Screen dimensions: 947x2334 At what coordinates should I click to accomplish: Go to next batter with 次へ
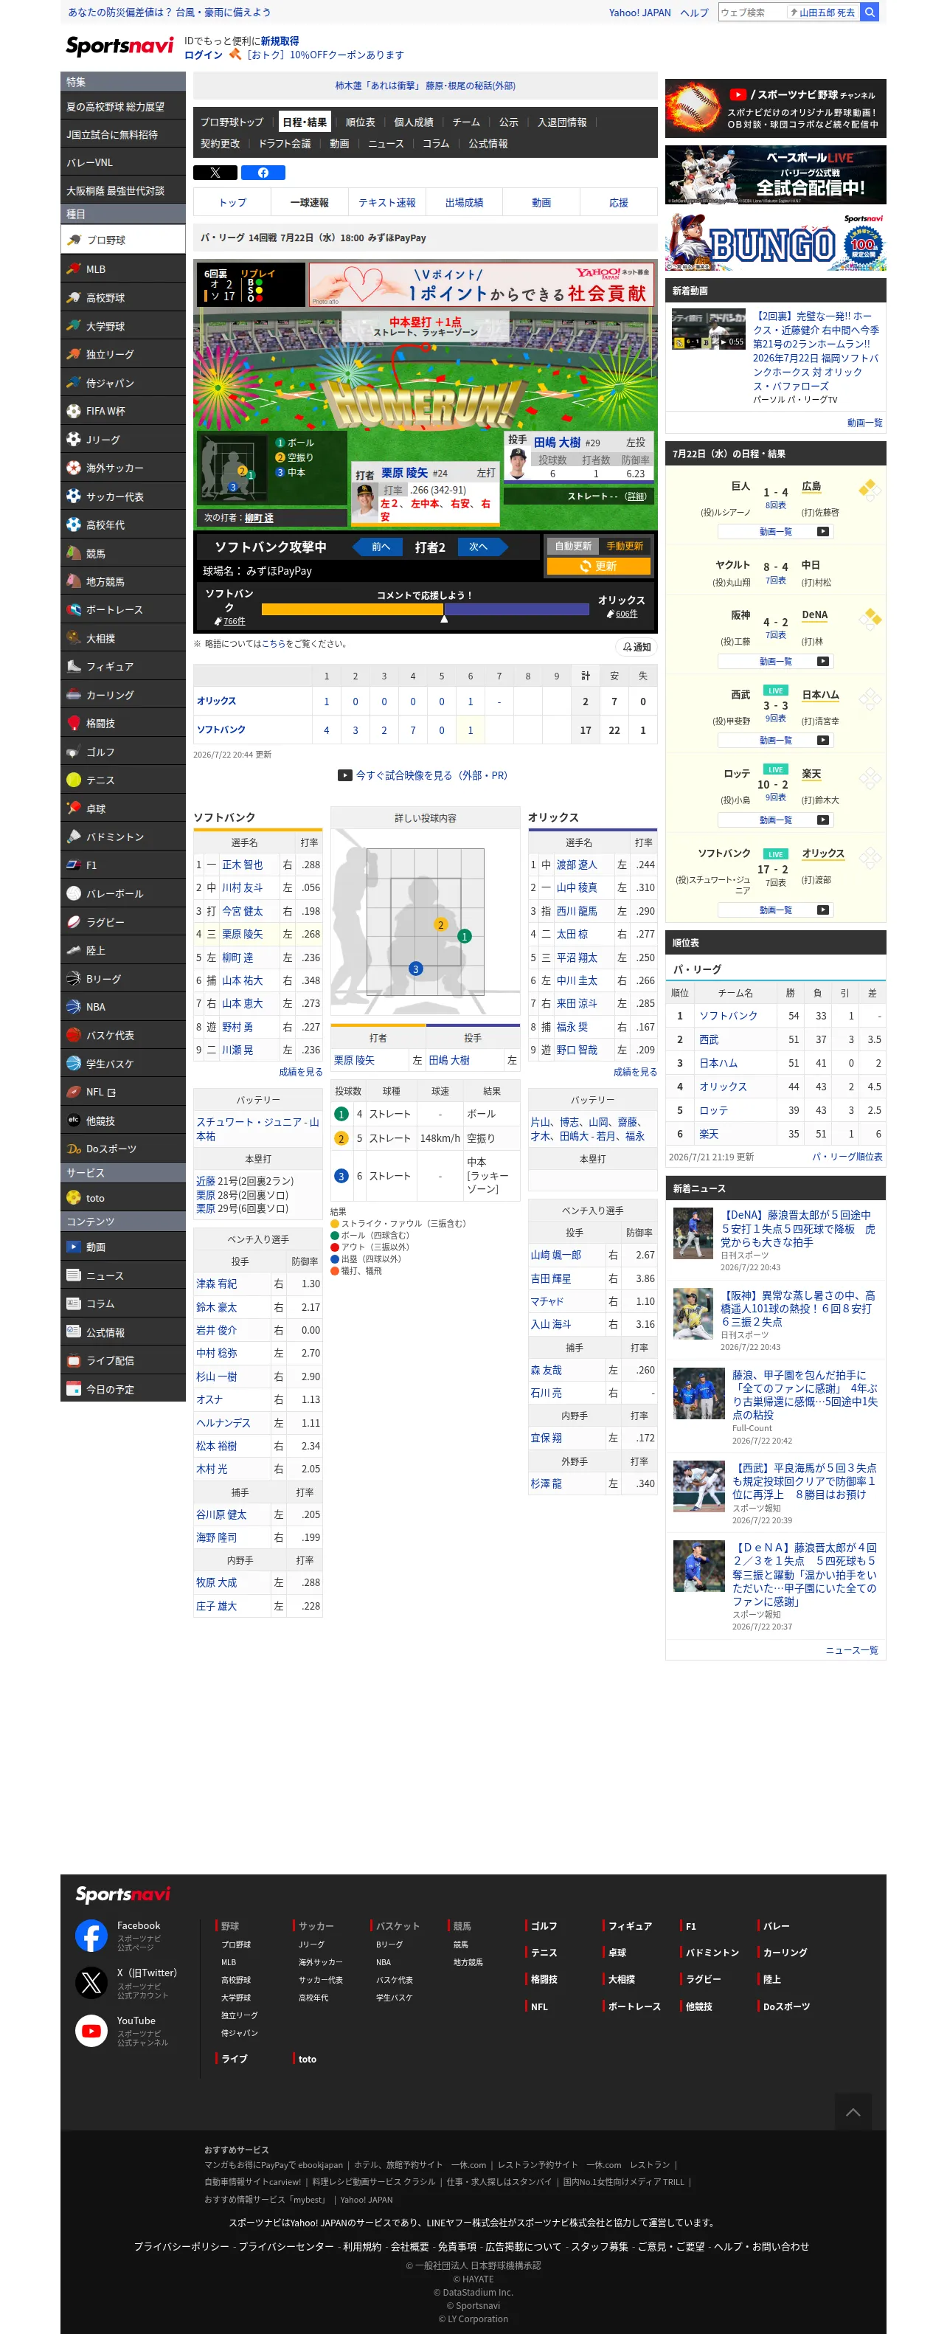point(479,547)
